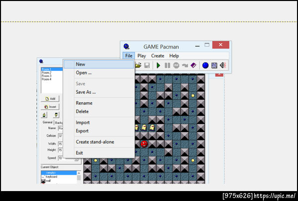Click the open-folder toolbar icon
The width and height of the screenshot is (298, 201).
138,66
